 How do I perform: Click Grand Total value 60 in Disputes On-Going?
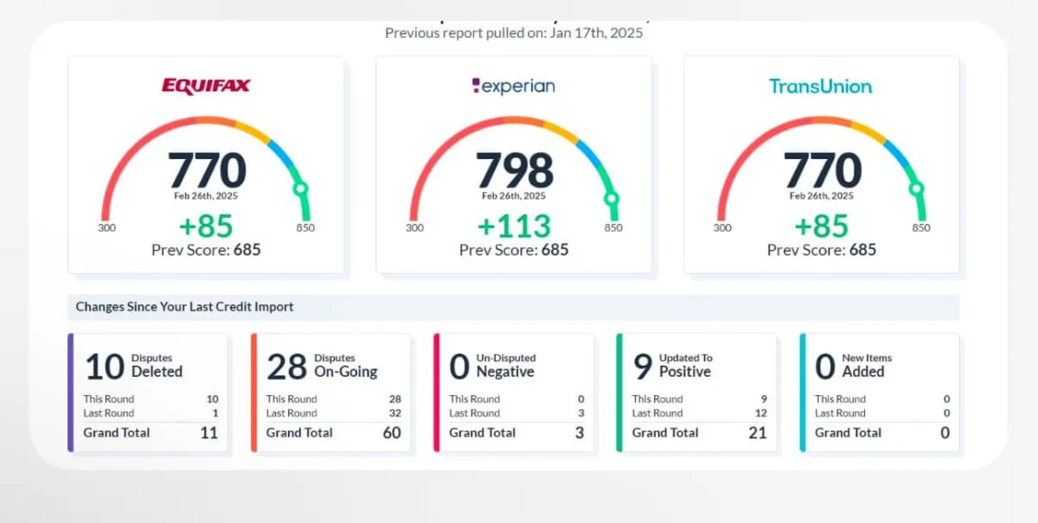(392, 432)
